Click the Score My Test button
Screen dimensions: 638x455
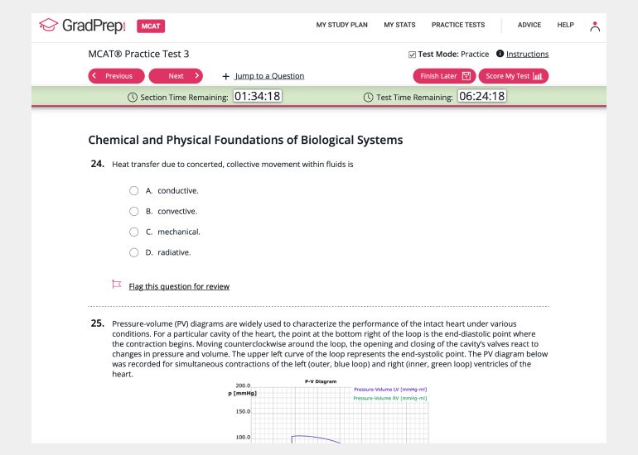(513, 76)
